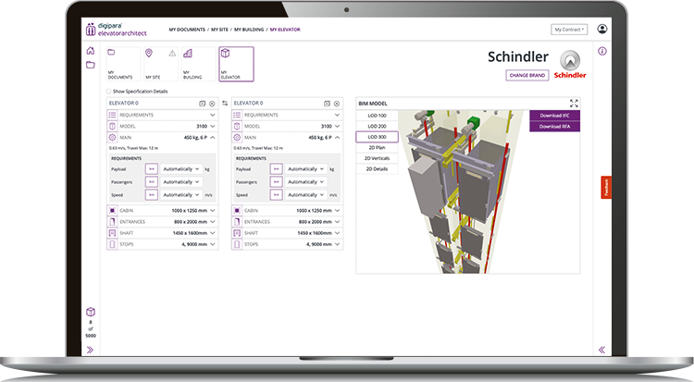Screen dimensions: 694x382
Task: Toggle Payload comparison operator in the second panel
Action: (276, 169)
